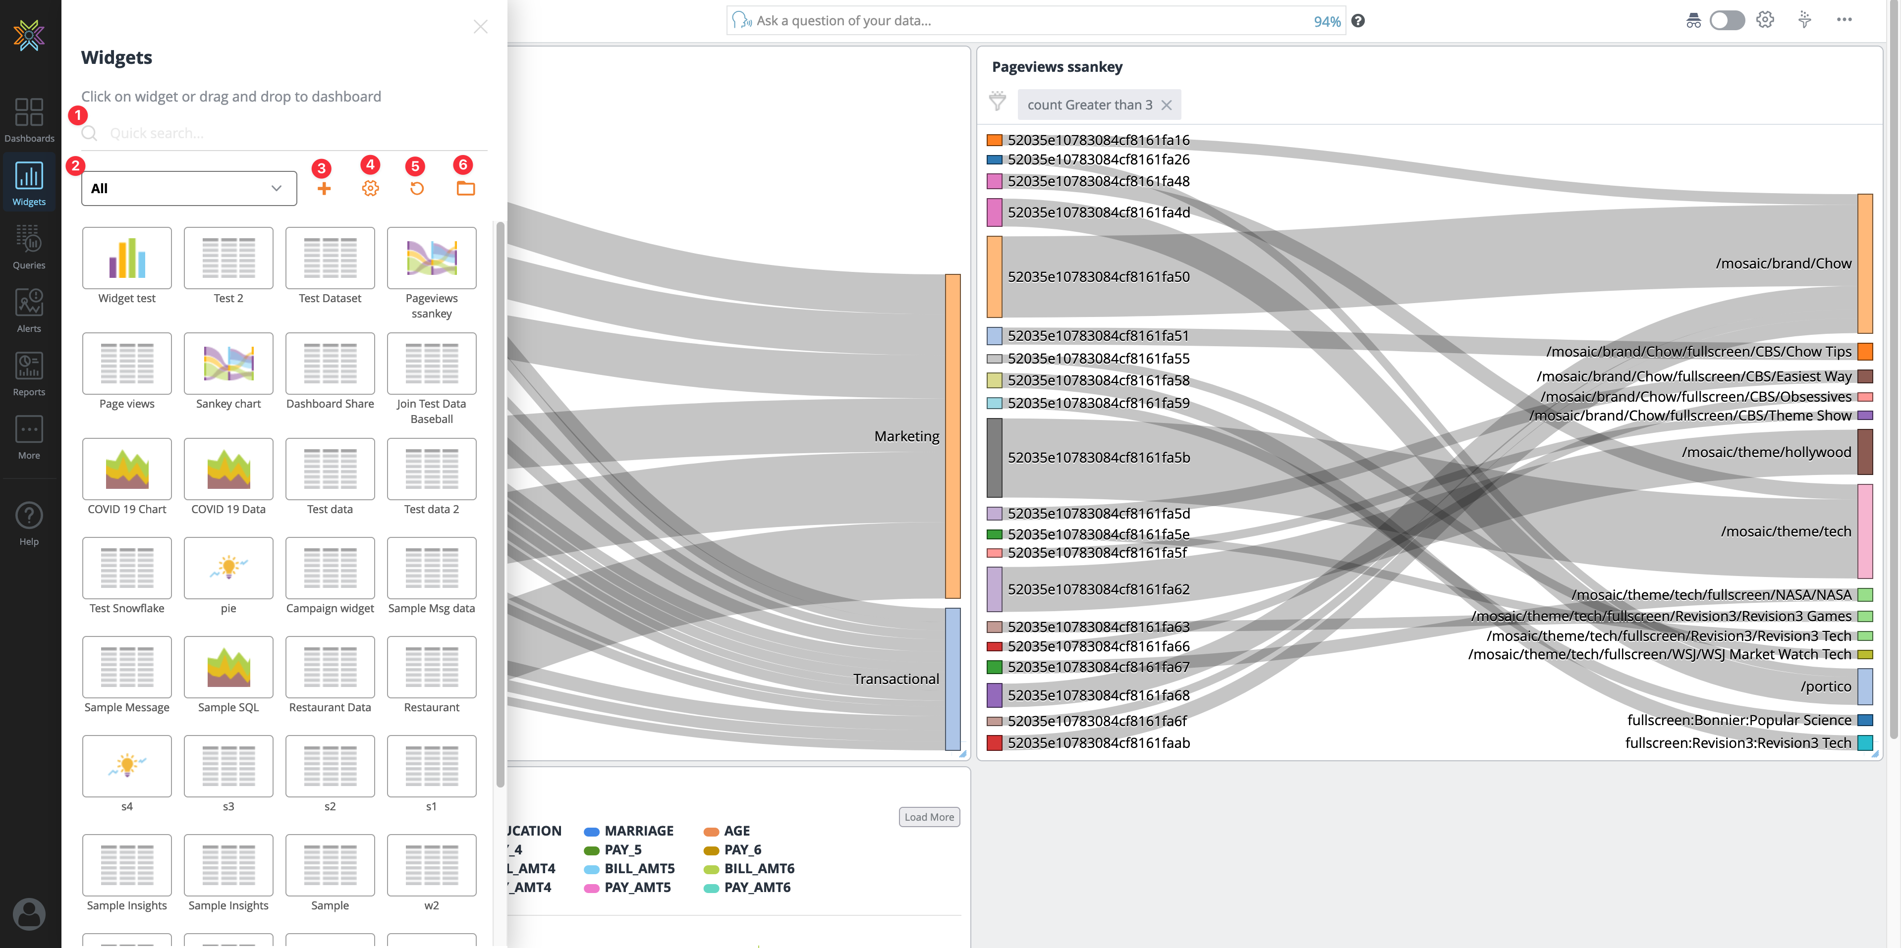1901x948 pixels.
Task: Click the orange refresh widgets icon
Action: point(417,189)
